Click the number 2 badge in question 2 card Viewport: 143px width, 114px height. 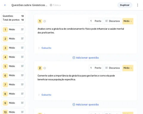click(40, 68)
